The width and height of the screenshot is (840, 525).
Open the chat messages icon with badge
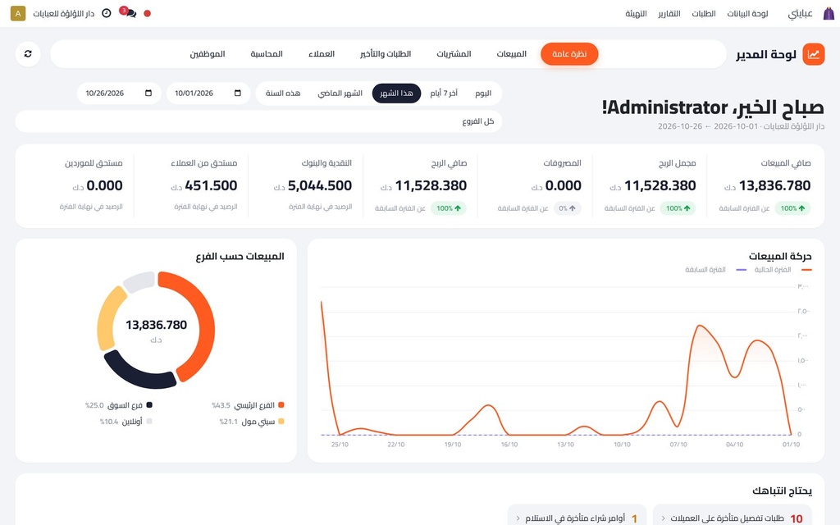pyautogui.click(x=129, y=13)
